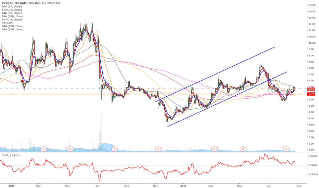
Task: Click the earnings marker near May 2018
Action: tap(243, 149)
